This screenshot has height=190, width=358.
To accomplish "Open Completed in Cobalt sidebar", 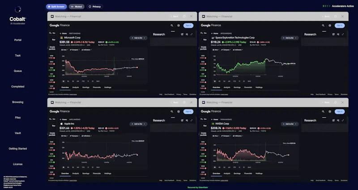I will (18, 86).
